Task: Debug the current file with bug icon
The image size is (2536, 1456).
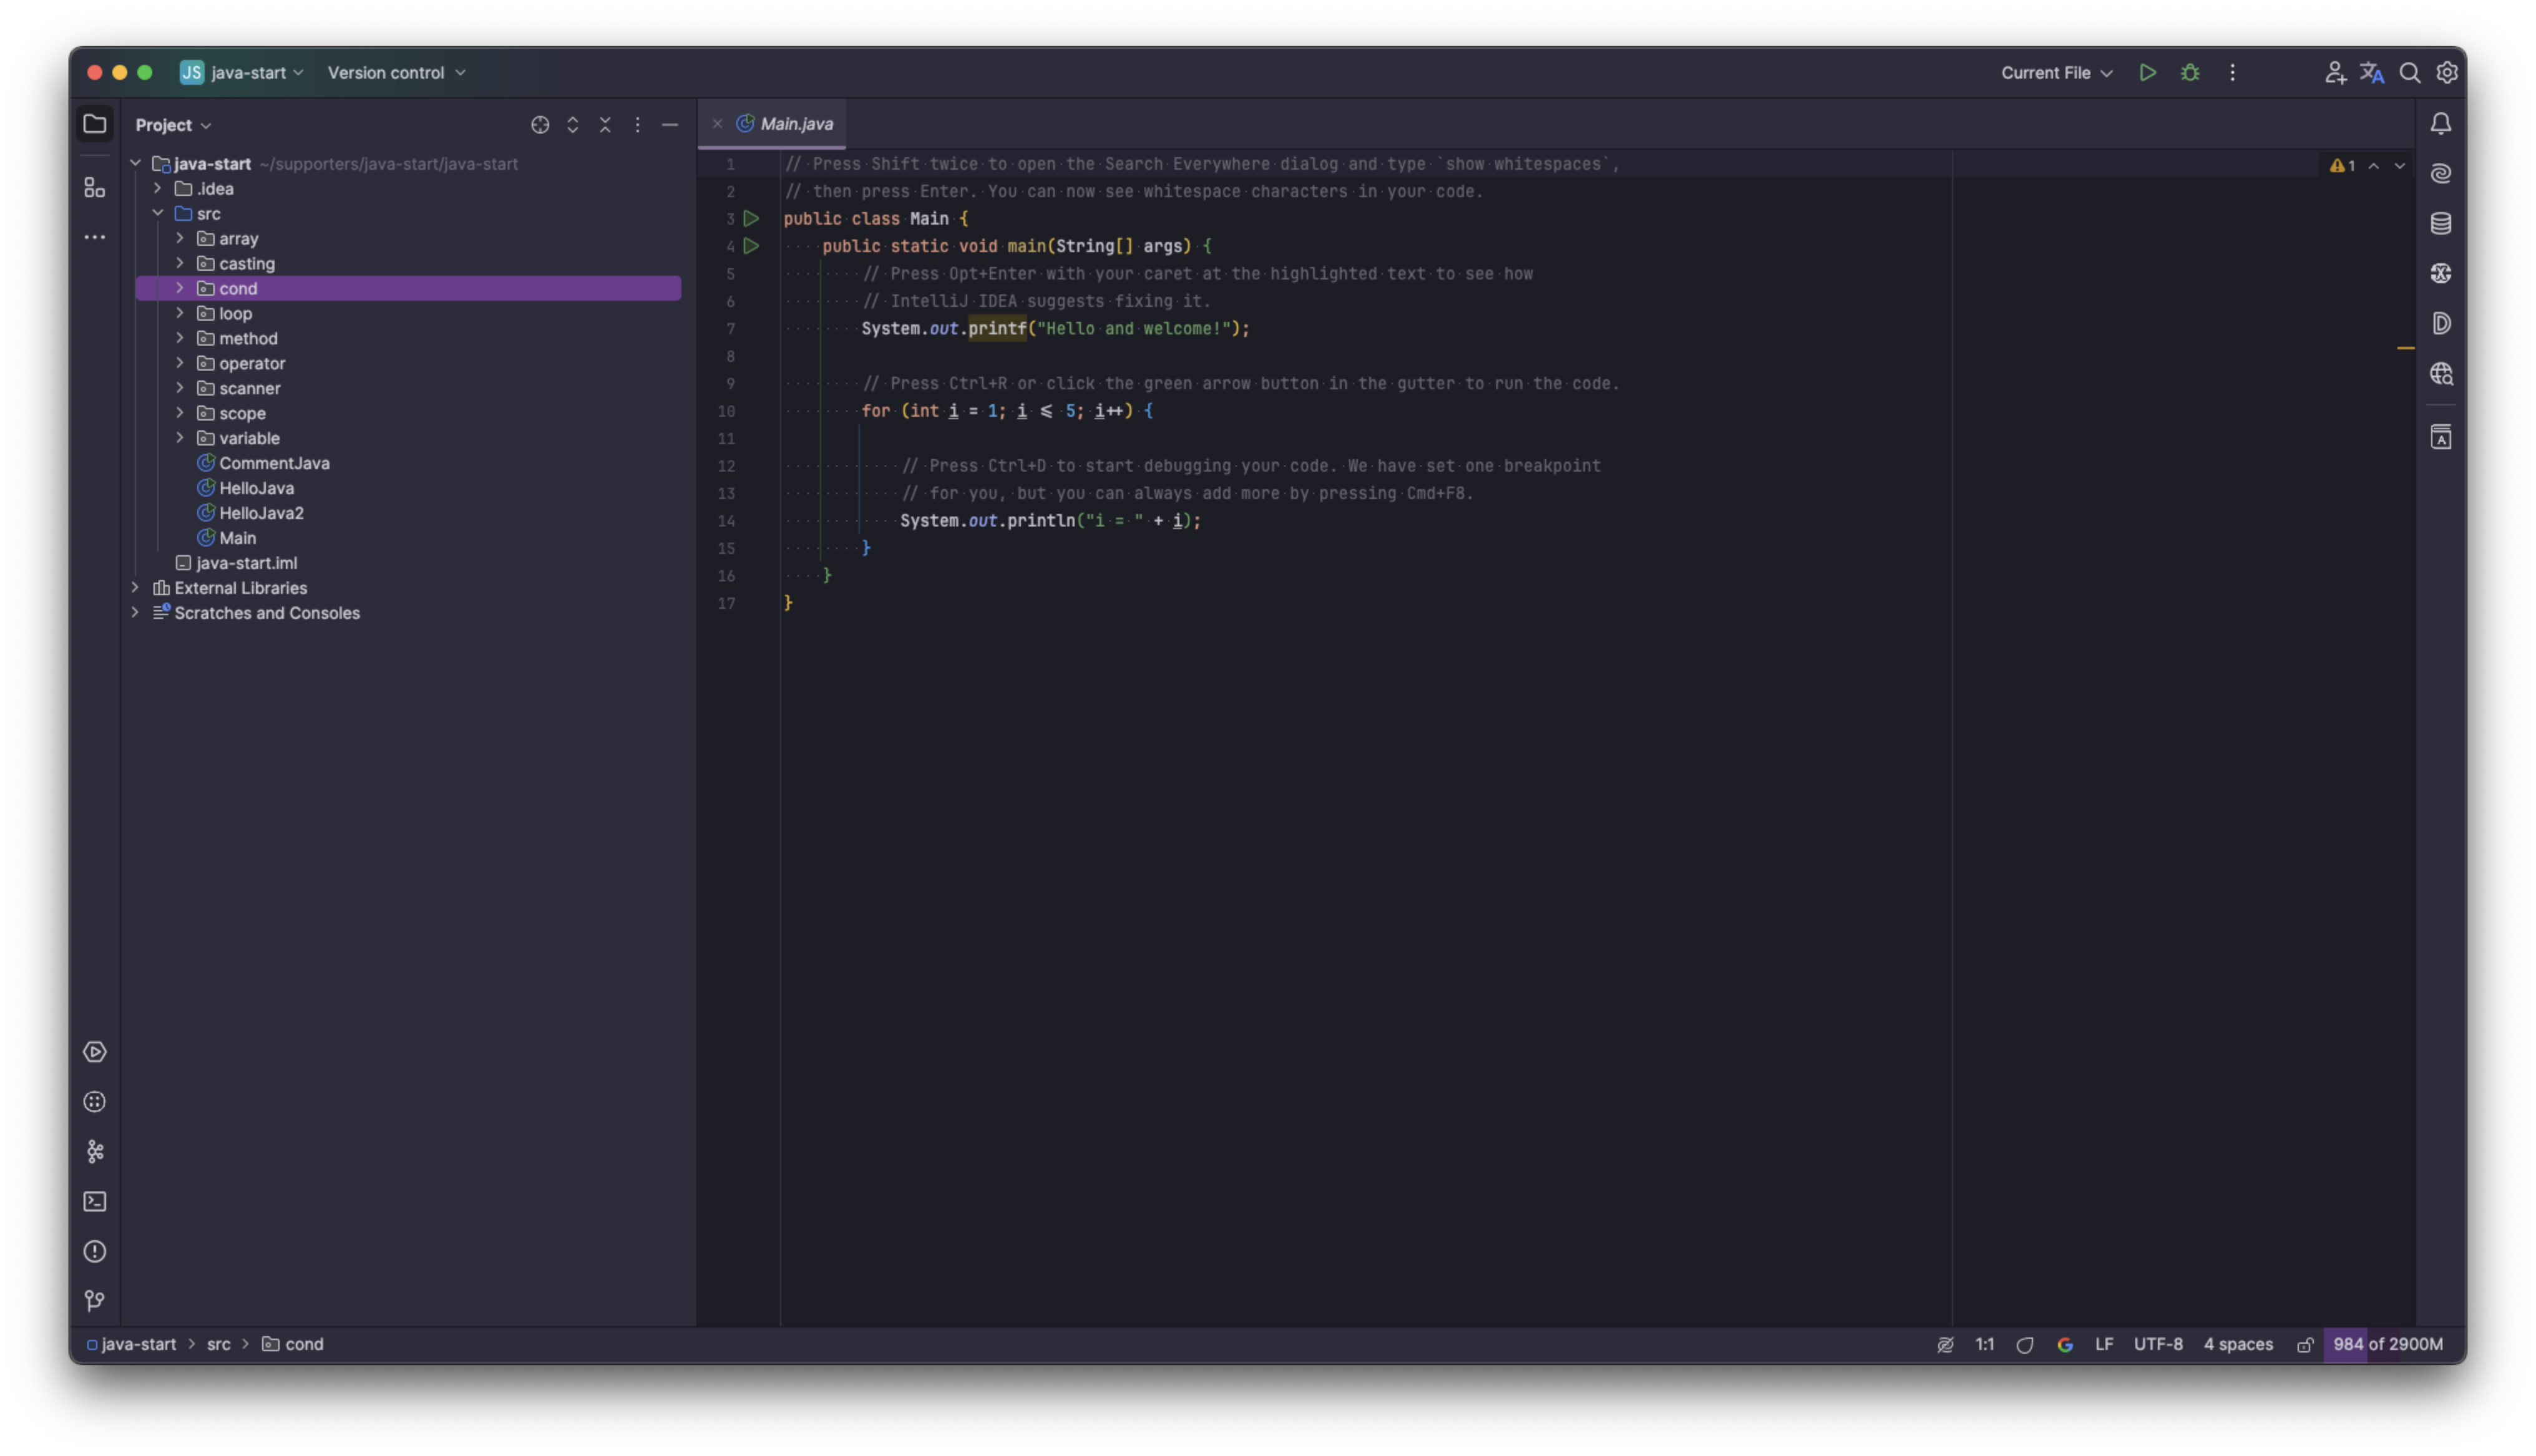Action: click(2189, 72)
